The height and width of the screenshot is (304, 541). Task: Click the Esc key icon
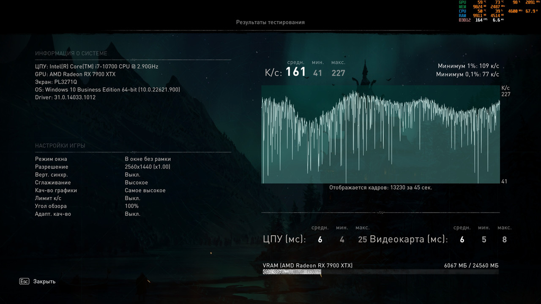[x=24, y=281]
